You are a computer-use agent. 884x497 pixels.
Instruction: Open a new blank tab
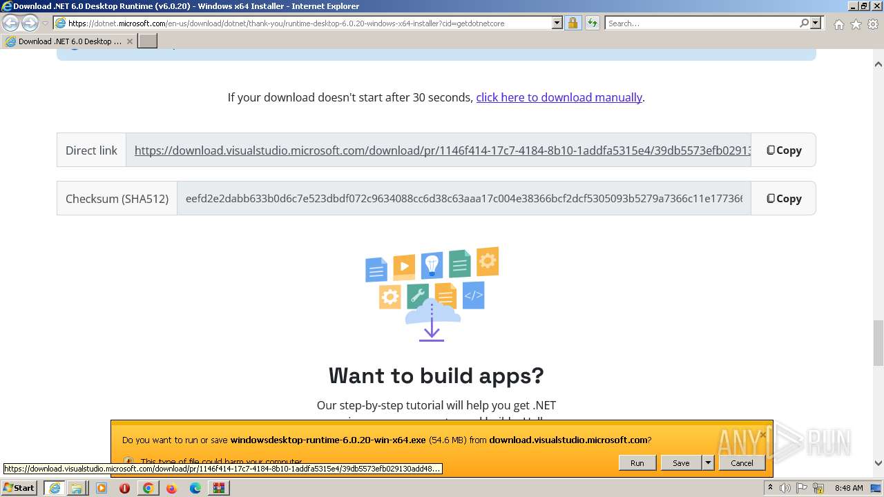pos(148,41)
